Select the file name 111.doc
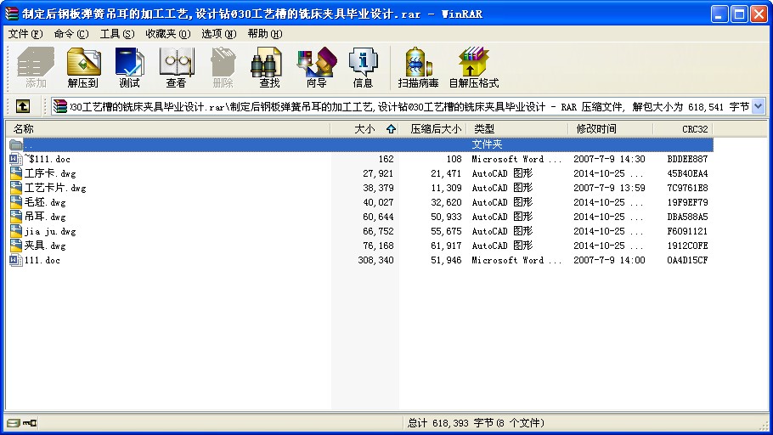 click(42, 260)
